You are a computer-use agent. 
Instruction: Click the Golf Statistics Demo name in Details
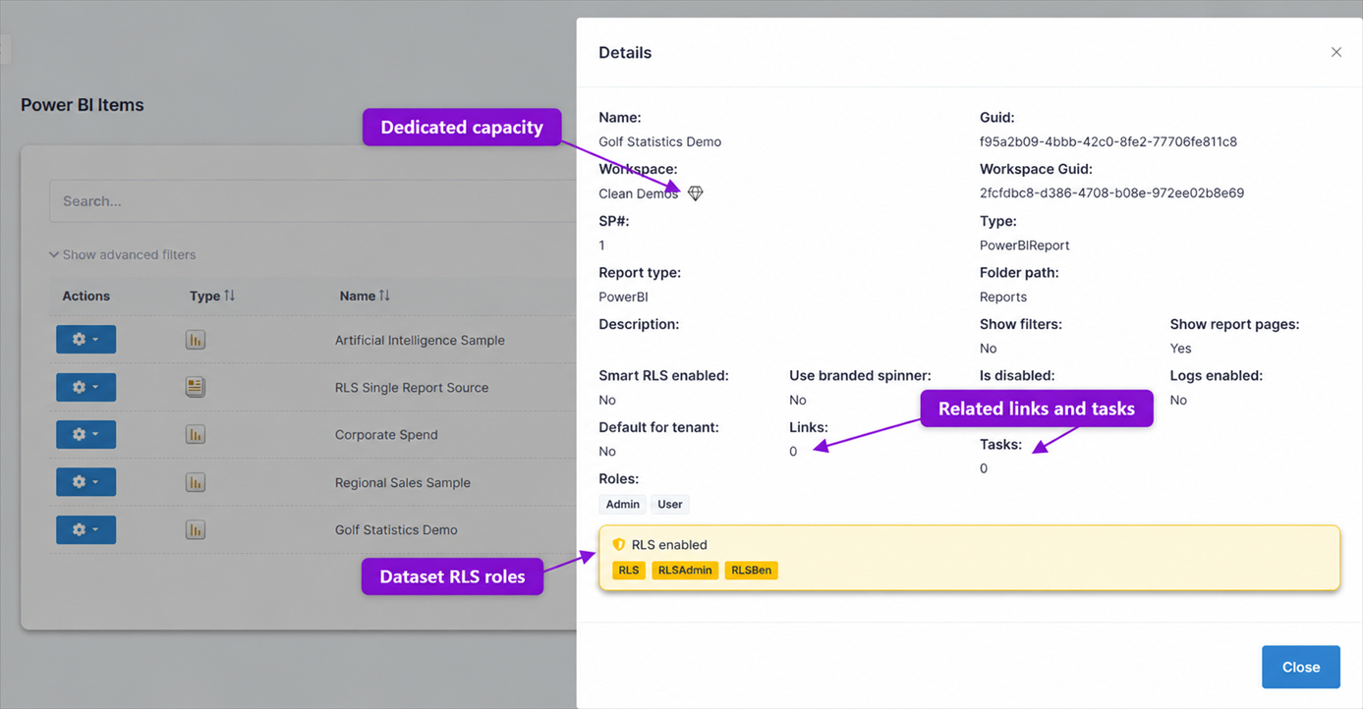click(660, 141)
